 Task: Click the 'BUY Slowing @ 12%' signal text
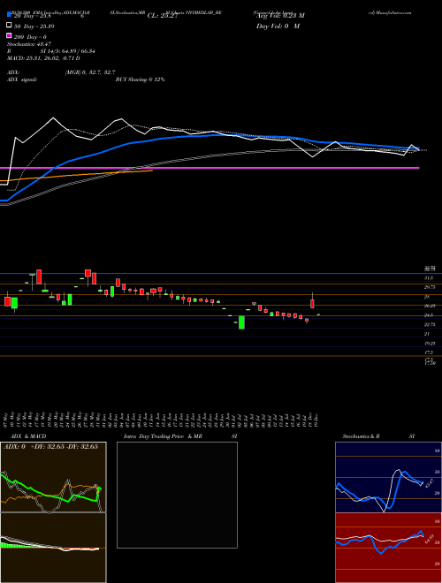click(140, 79)
